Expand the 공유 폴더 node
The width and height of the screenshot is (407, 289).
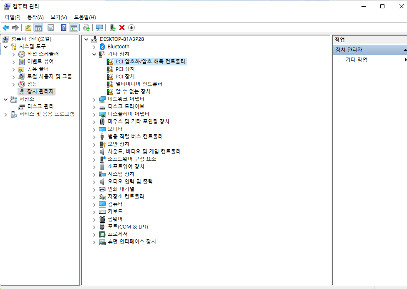coord(13,70)
